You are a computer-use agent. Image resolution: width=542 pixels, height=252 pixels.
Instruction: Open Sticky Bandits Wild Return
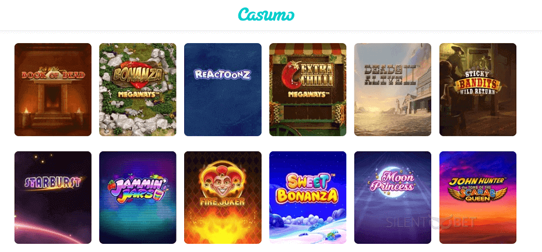coord(478,90)
